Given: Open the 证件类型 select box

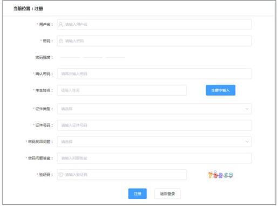Looking at the screenshot, I should coord(154,109).
